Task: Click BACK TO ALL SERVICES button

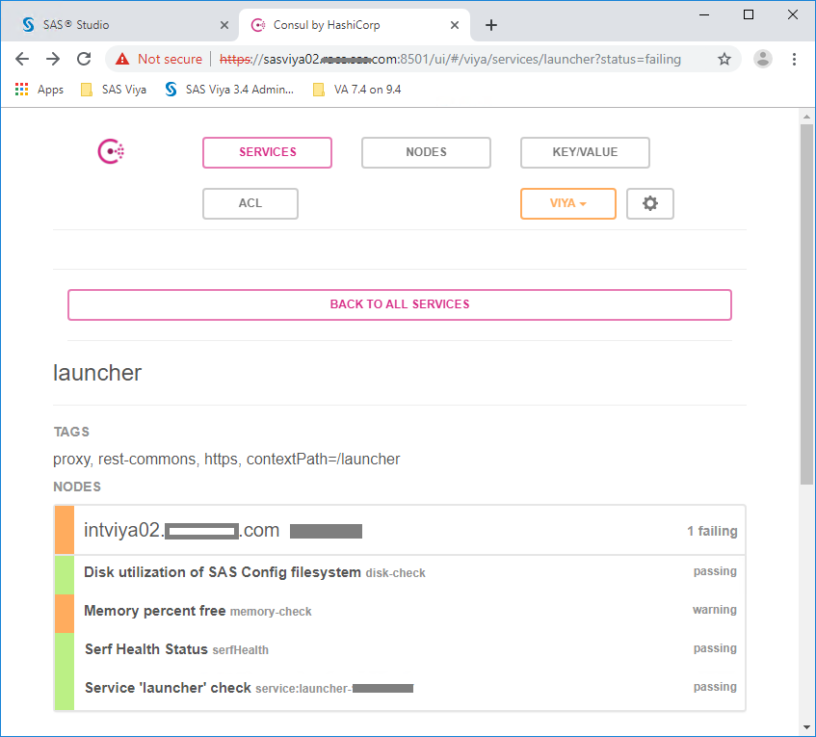Action: click(400, 304)
